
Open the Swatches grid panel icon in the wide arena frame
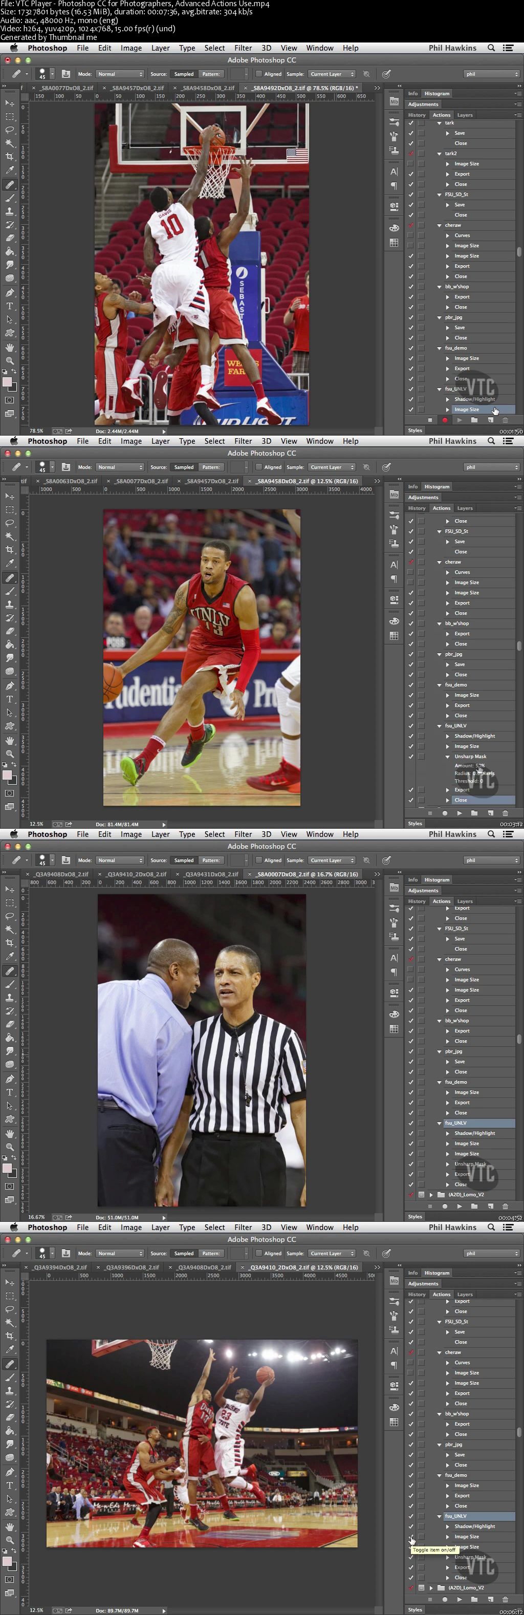point(394,1422)
